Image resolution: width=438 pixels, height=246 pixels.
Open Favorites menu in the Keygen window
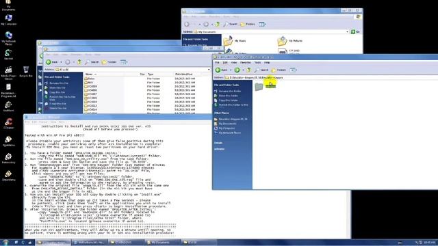coord(246,62)
